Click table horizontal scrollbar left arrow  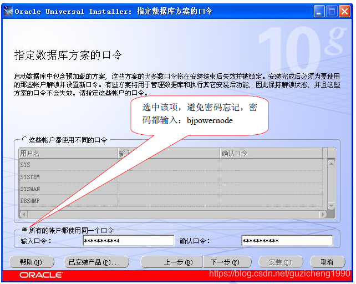pyautogui.click(x=24, y=214)
